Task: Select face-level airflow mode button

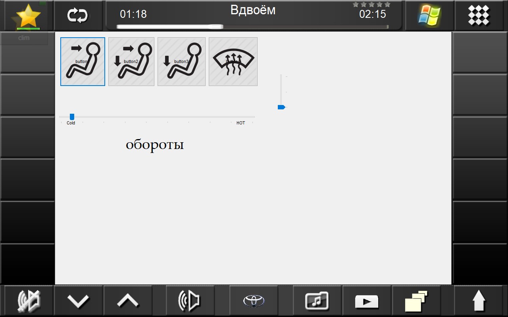Action: pos(83,61)
